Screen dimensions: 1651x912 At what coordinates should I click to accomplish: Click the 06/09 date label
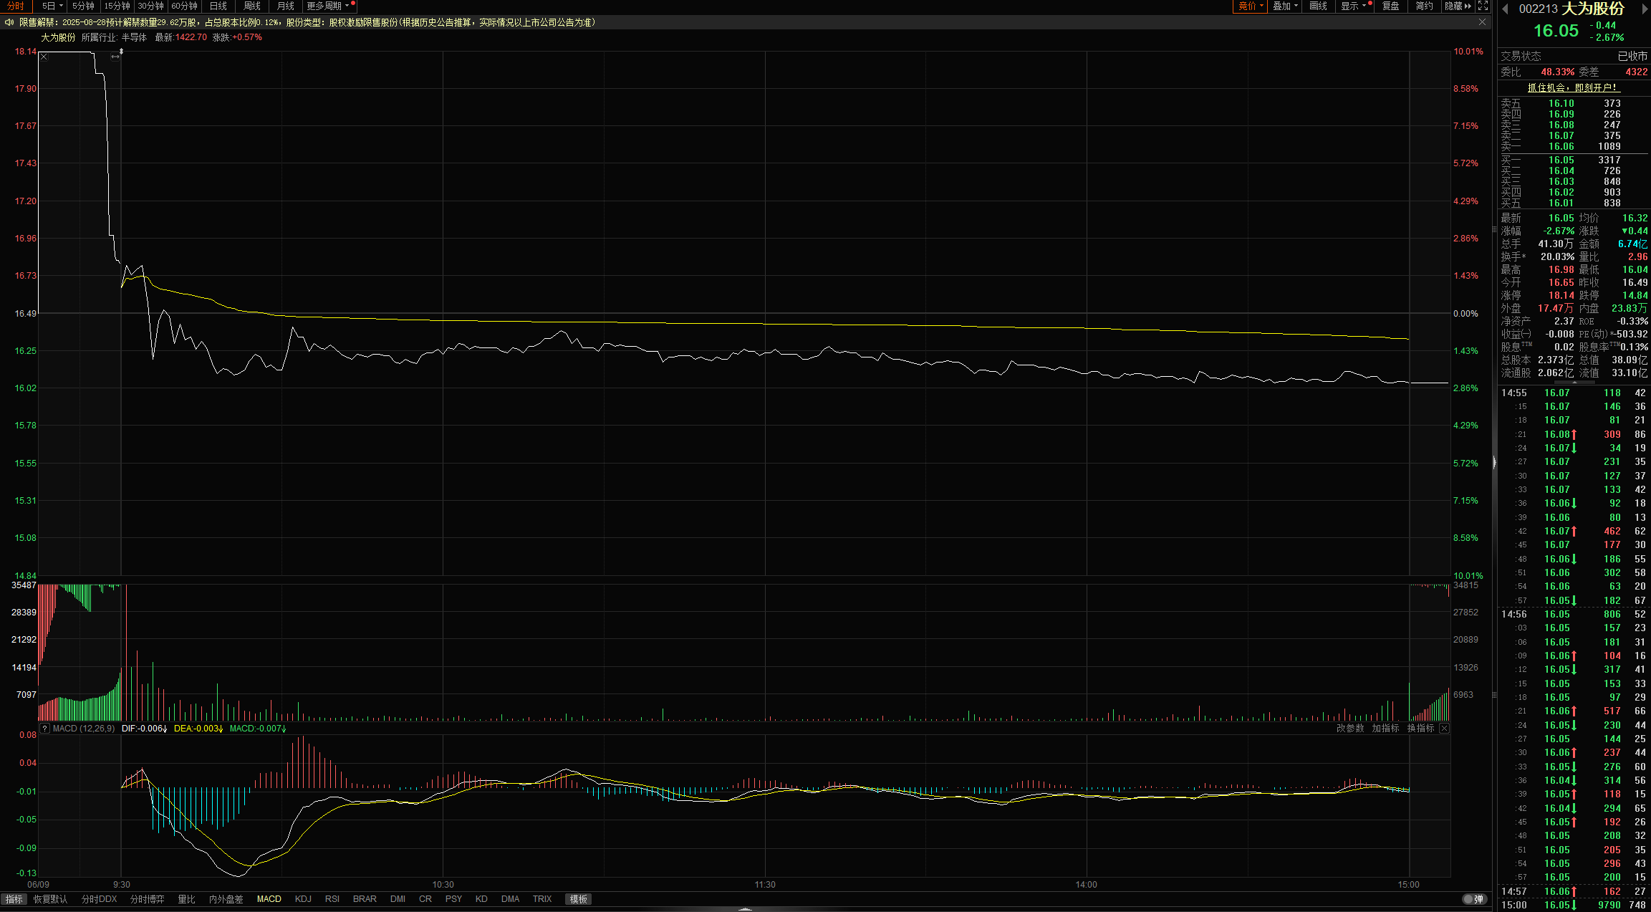click(38, 885)
